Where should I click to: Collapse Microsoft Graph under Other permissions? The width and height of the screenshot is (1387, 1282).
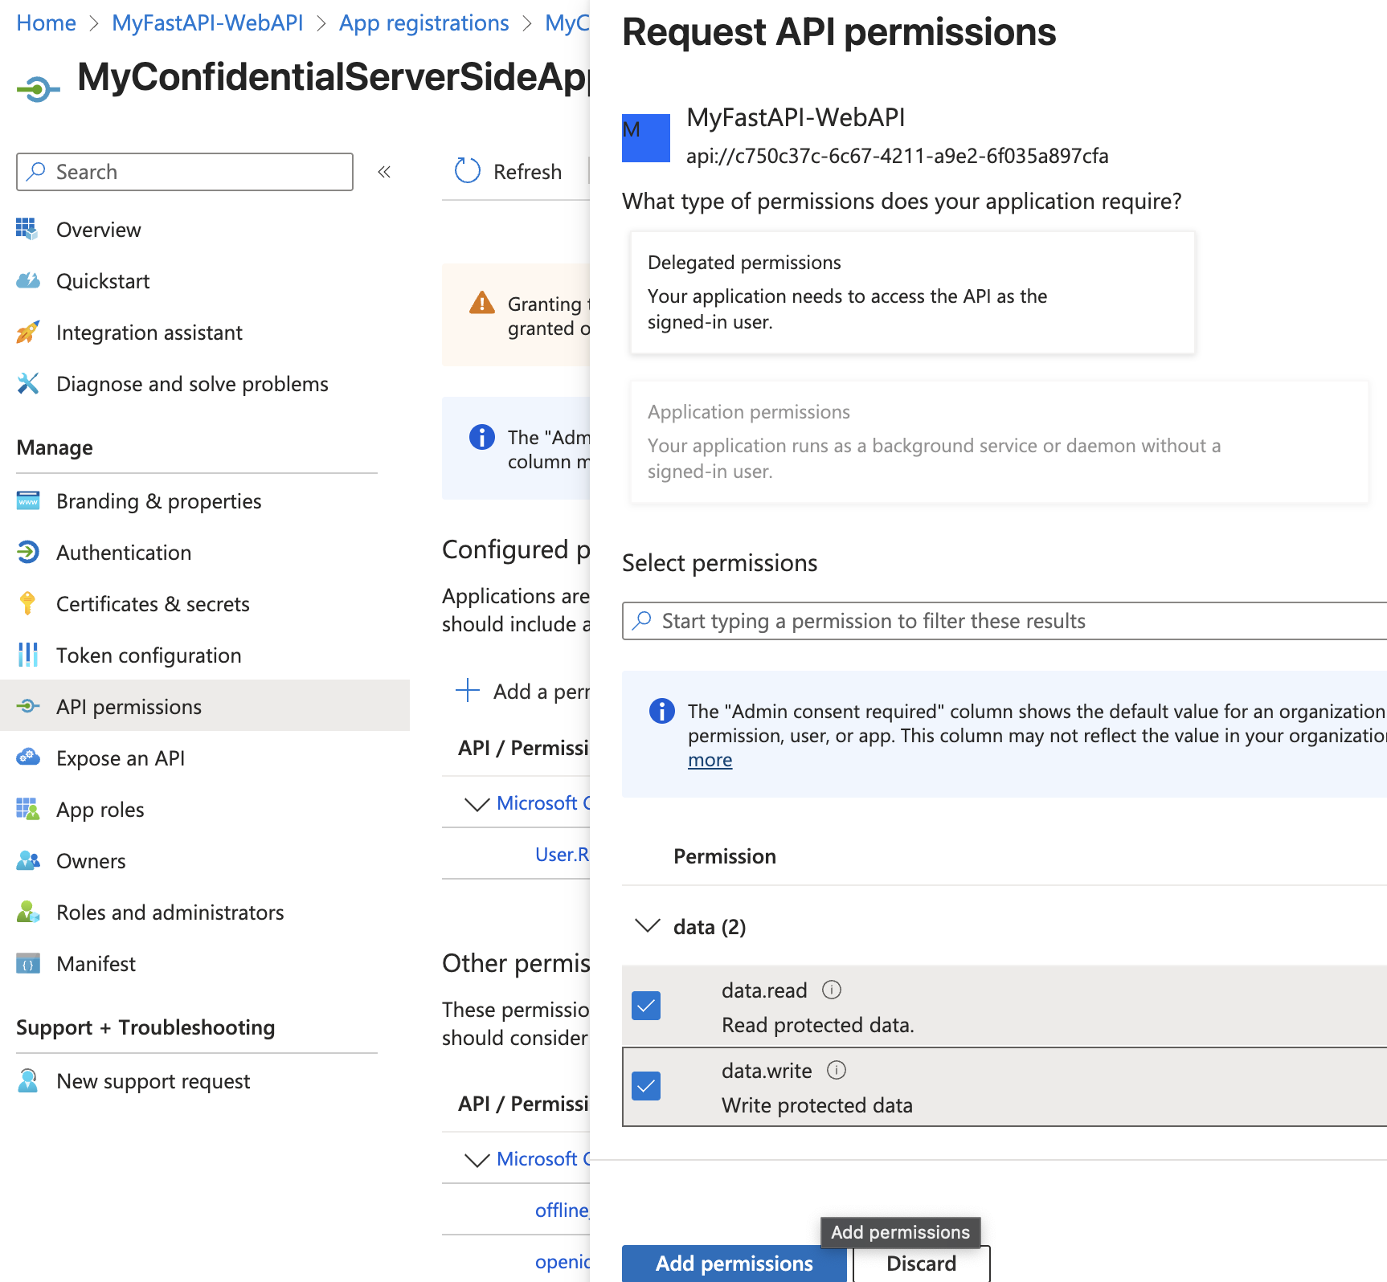pyautogui.click(x=477, y=1159)
